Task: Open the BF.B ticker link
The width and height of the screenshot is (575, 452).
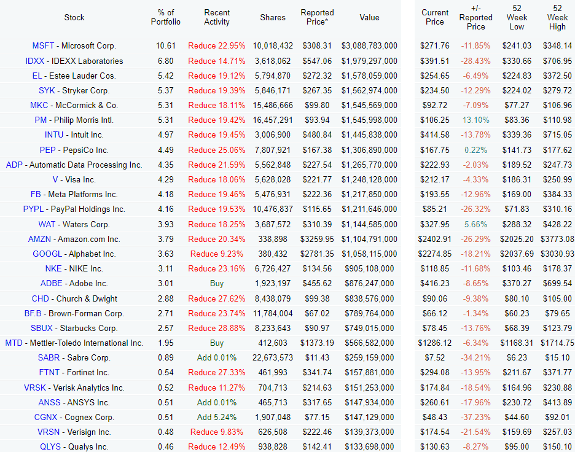Action: pos(33,313)
